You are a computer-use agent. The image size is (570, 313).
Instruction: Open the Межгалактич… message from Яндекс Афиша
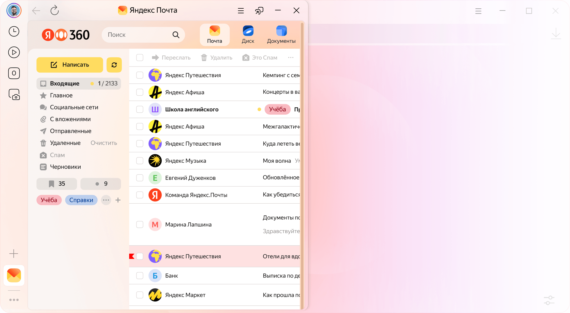coord(215,127)
